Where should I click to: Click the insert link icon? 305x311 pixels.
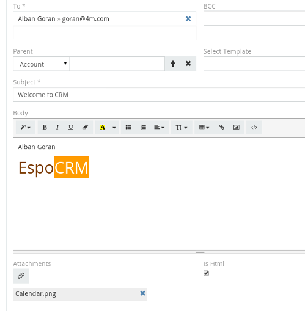[221, 127]
